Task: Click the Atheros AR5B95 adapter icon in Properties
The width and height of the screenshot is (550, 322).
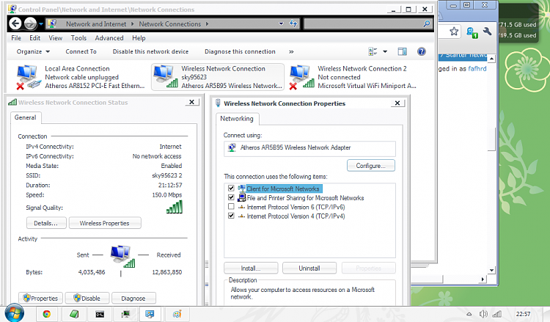Action: (x=232, y=147)
